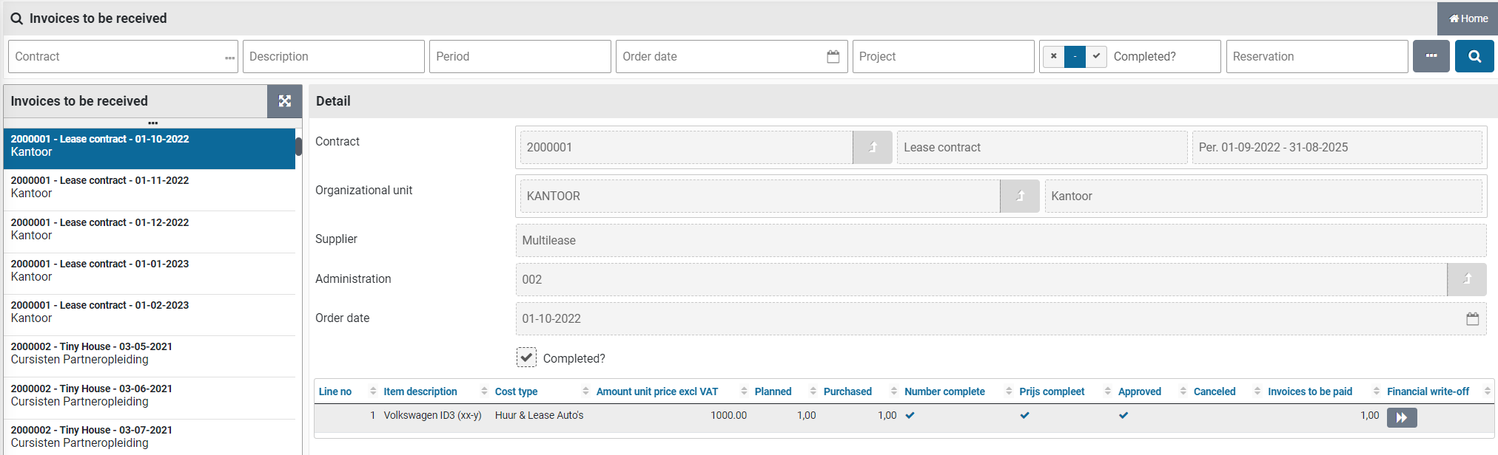This screenshot has width=1498, height=455.
Task: Open Contract filter lookup ellipsis
Action: (x=229, y=58)
